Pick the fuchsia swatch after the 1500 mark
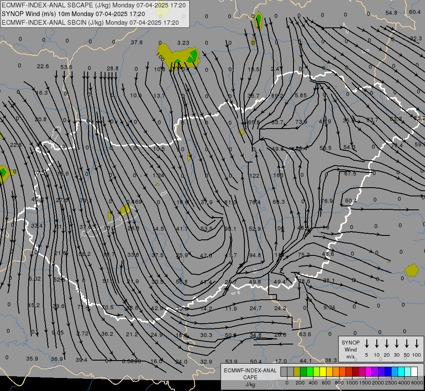425x391 pixels. click(369, 371)
